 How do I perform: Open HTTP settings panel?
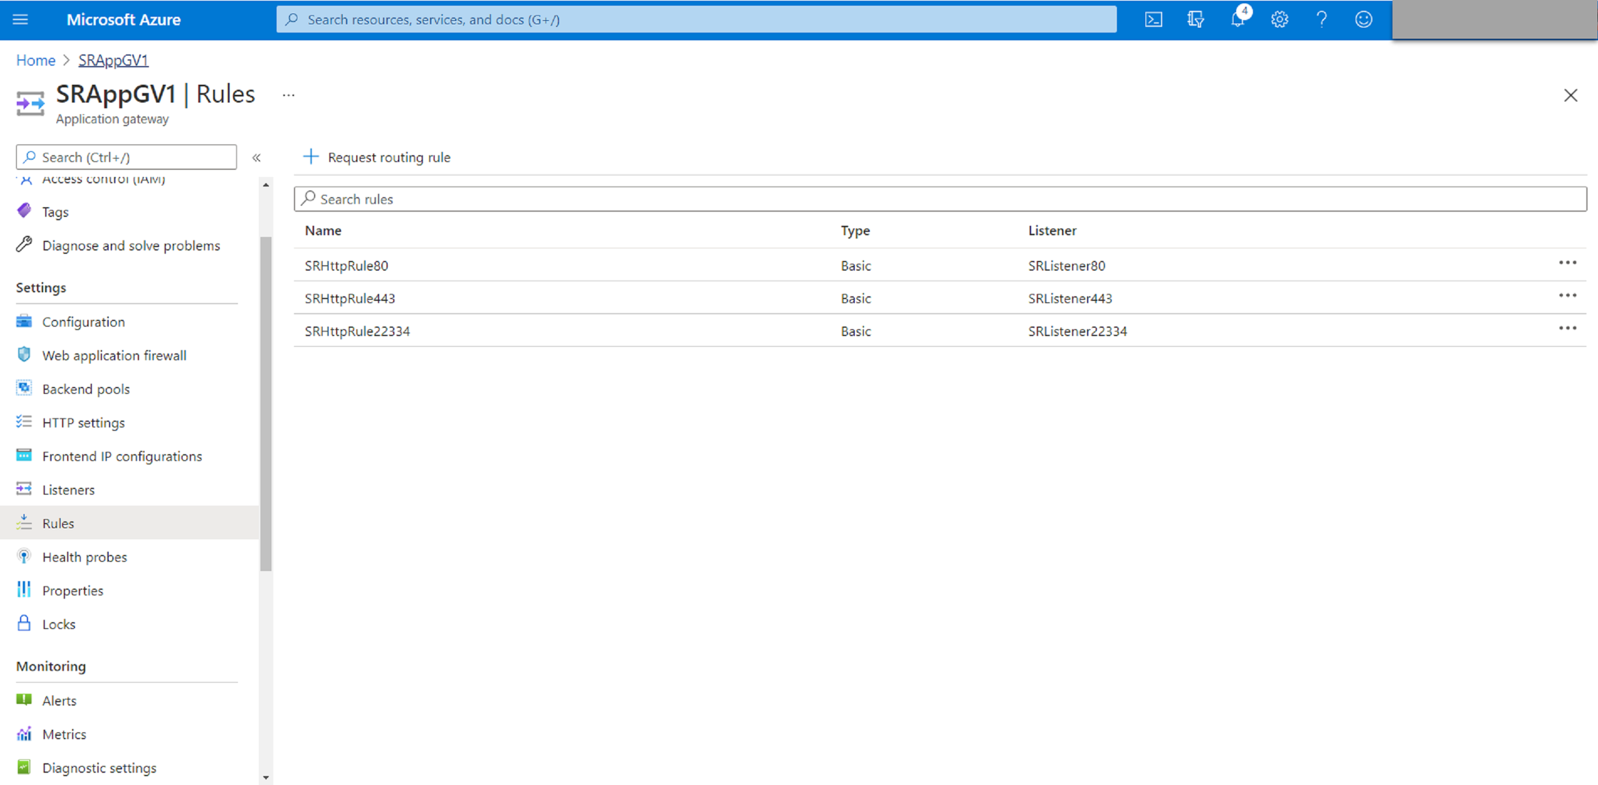81,421
